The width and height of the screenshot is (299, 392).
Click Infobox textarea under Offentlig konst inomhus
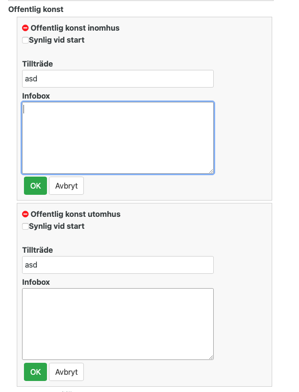[118, 138]
